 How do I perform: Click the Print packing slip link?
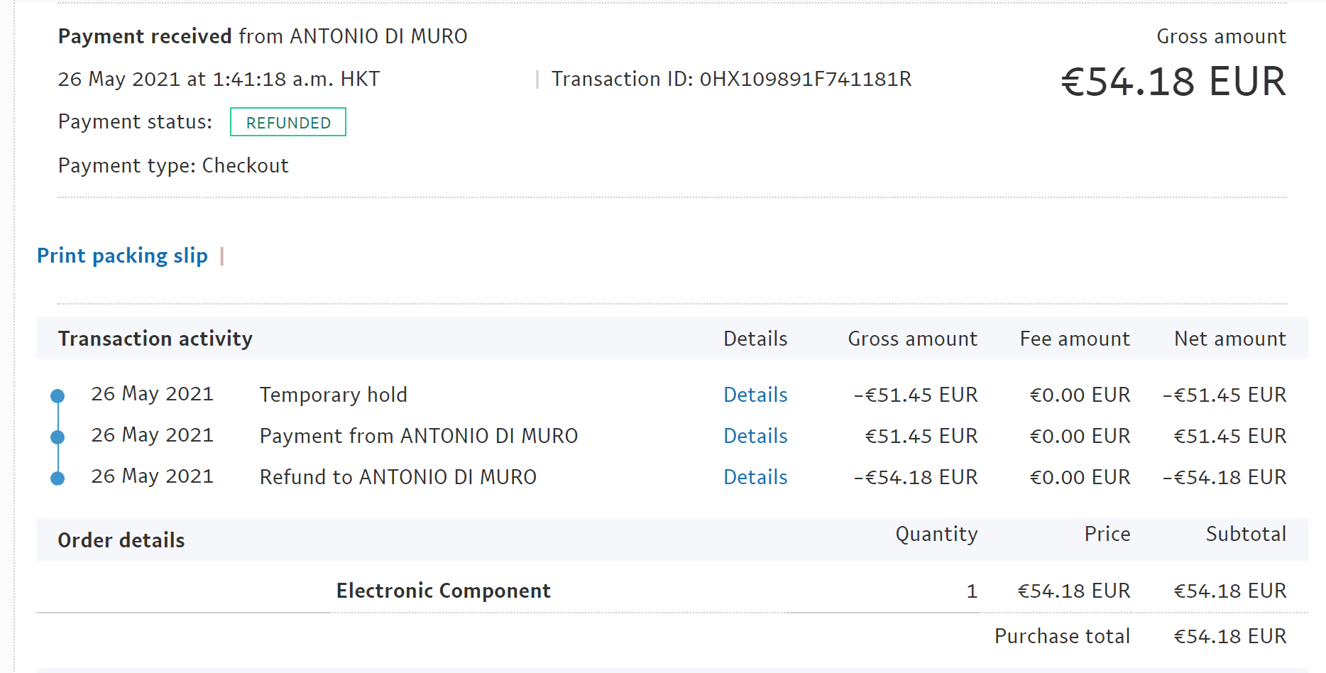122,256
